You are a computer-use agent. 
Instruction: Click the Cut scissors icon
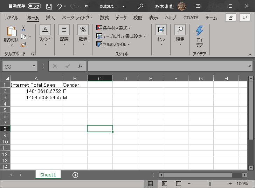click(x=23, y=28)
